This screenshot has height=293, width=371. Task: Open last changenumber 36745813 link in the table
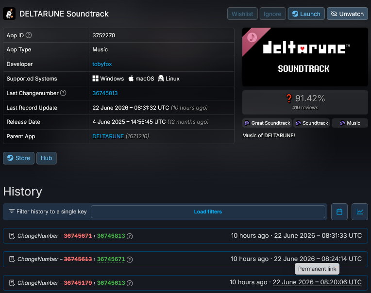[x=105, y=93]
